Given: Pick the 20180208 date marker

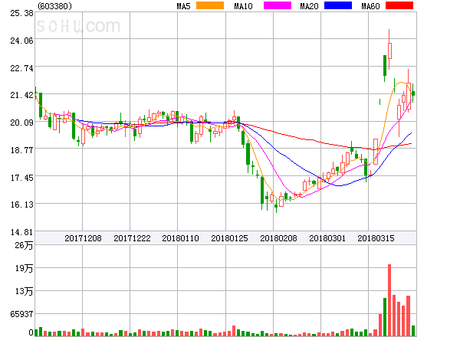Looking at the screenshot, I should click(278, 238).
